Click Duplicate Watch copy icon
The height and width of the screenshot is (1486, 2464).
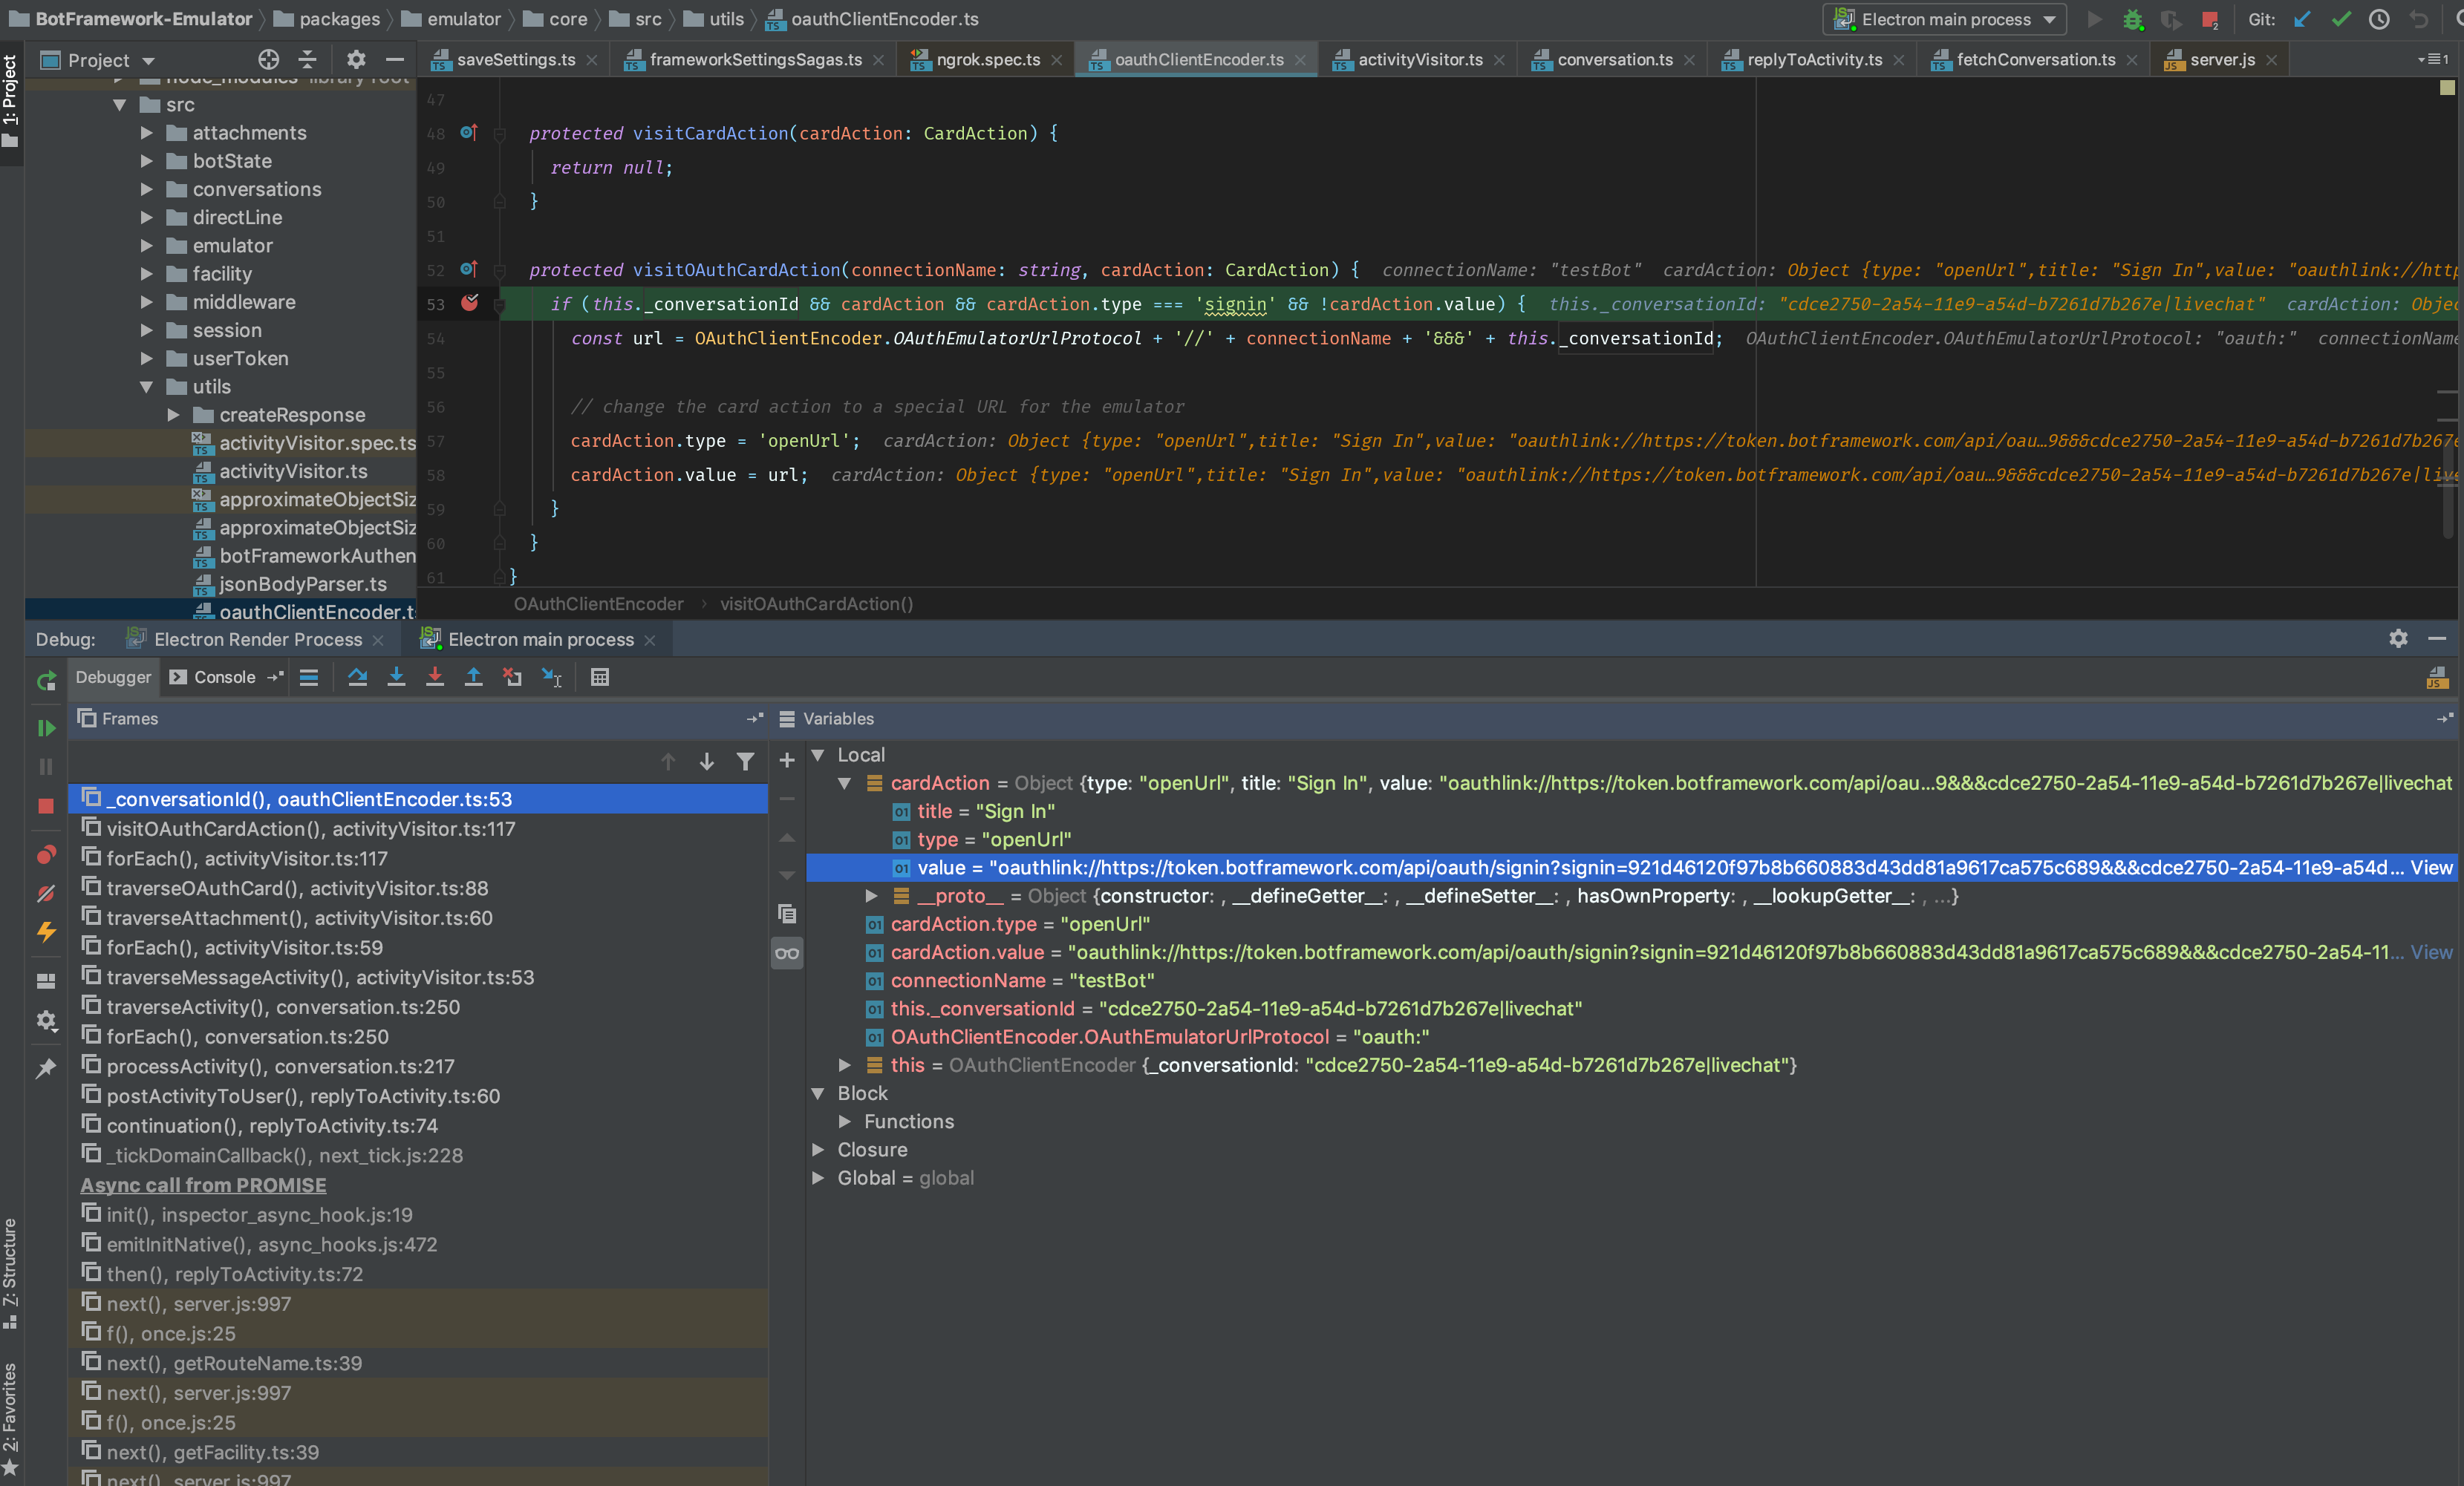(787, 914)
